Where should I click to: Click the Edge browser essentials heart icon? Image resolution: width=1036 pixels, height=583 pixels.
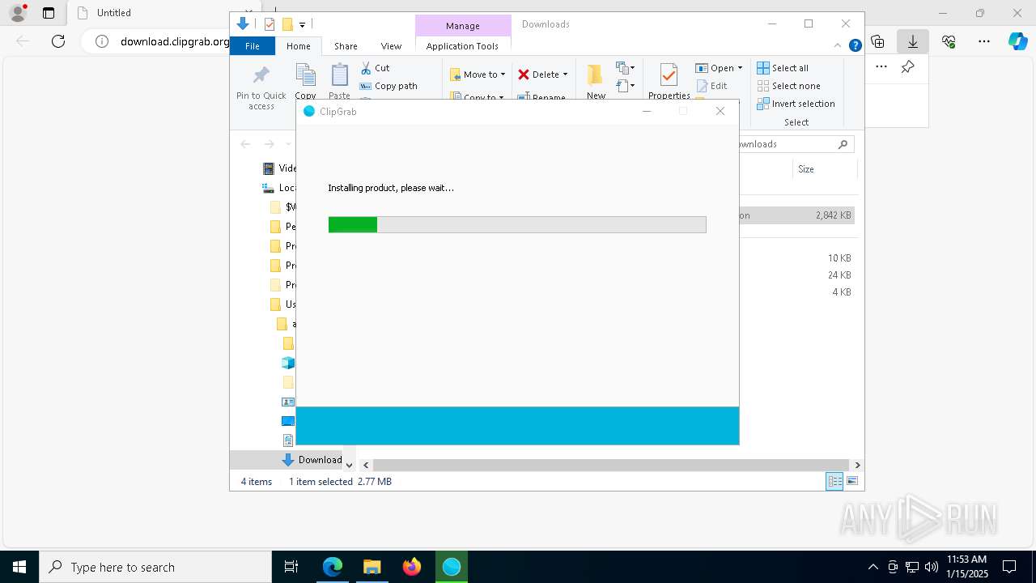point(949,41)
